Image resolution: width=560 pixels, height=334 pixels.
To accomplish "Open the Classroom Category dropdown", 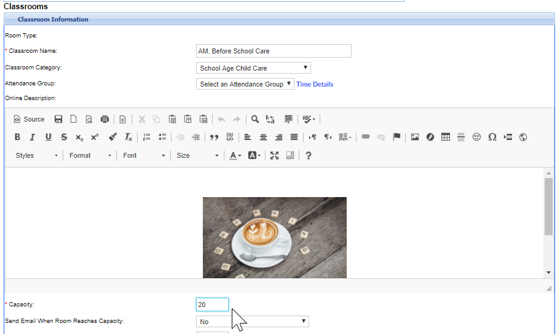I will coord(253,68).
